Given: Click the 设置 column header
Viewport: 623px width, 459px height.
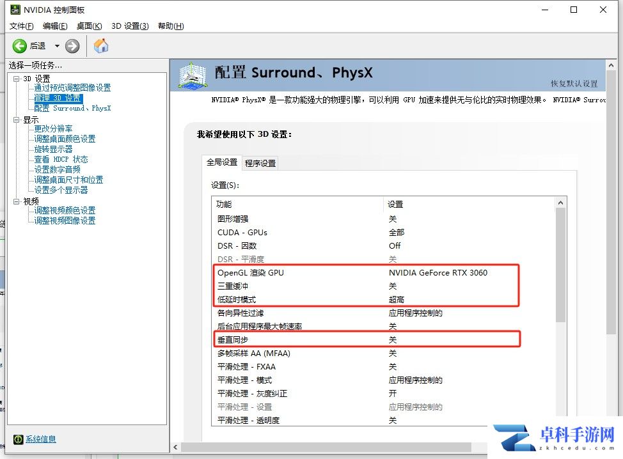Looking at the screenshot, I should 469,204.
